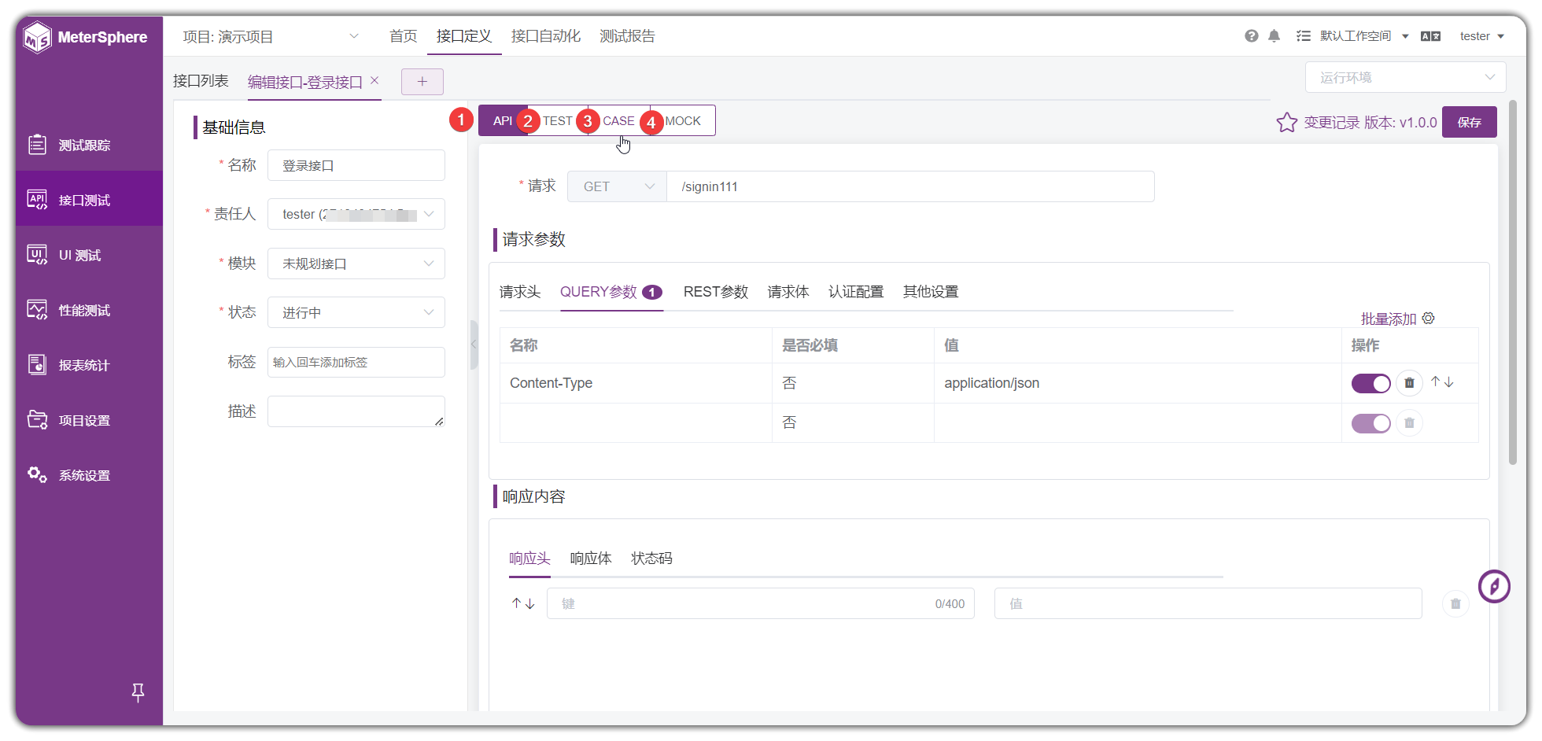
Task: Open the 状态 进行中 dropdown
Action: [356, 312]
